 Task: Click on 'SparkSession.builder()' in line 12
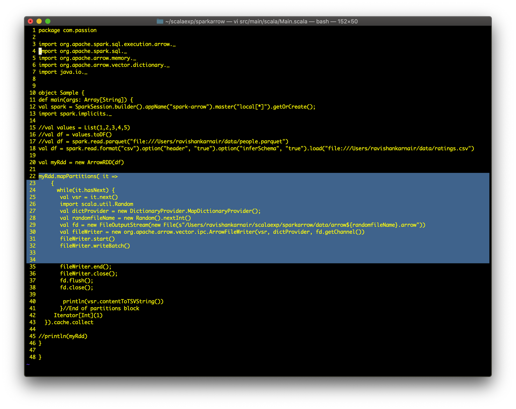(108, 107)
